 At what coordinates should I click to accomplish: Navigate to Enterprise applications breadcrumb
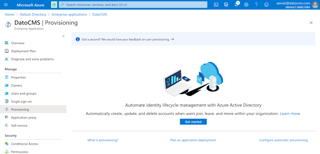coord(69,14)
